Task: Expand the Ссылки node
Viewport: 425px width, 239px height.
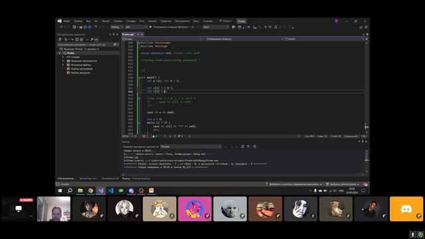Action: pyautogui.click(x=63, y=57)
